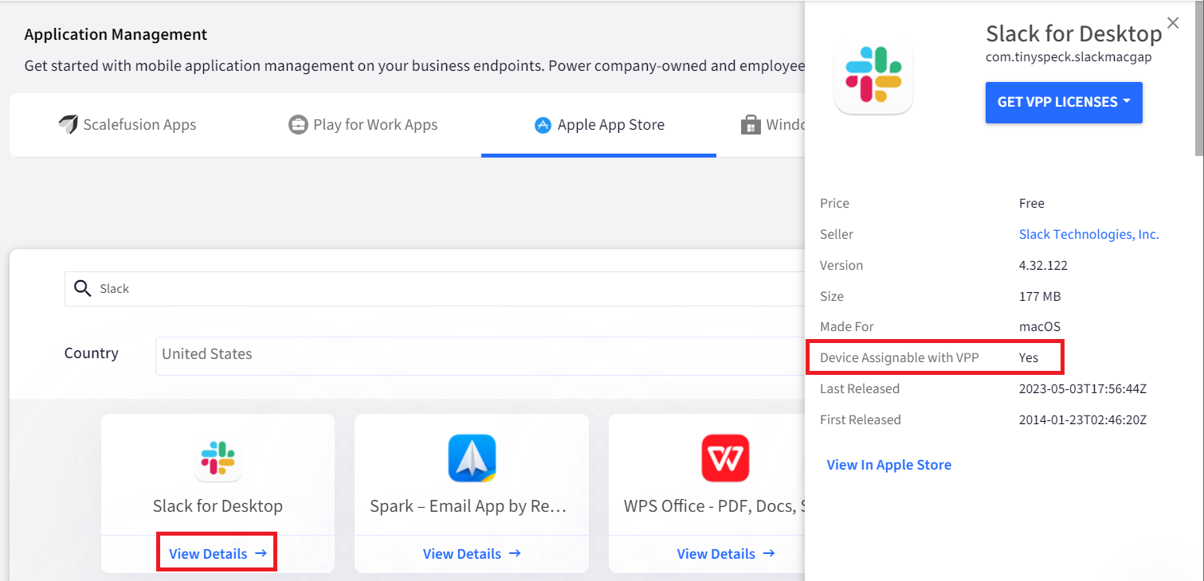The height and width of the screenshot is (581, 1204).
Task: Click the Windows store bag icon
Action: (x=751, y=125)
